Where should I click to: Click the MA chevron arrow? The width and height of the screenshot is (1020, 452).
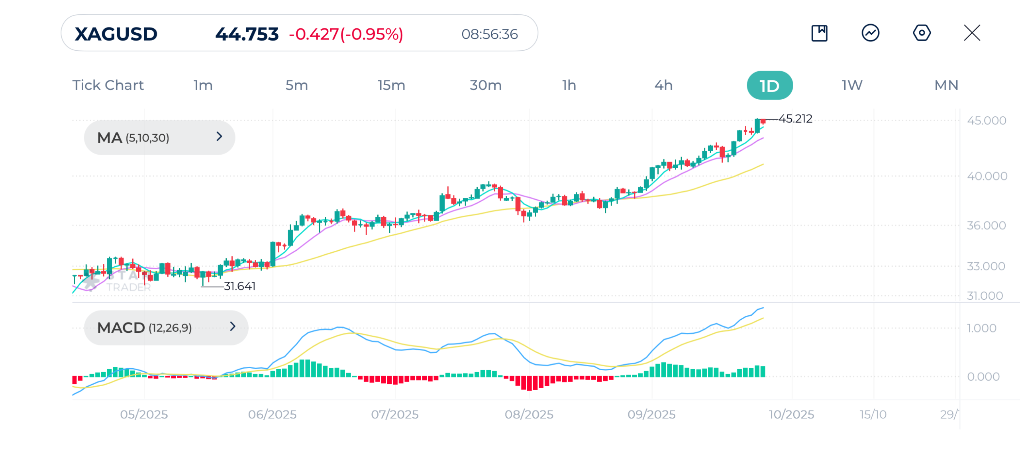219,137
